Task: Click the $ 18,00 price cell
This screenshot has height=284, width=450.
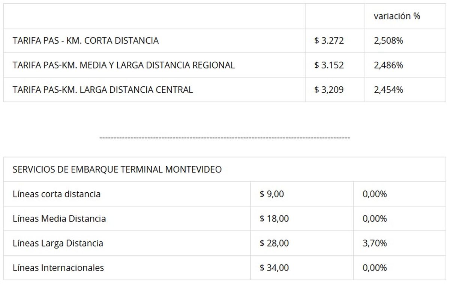Action: coord(274,219)
